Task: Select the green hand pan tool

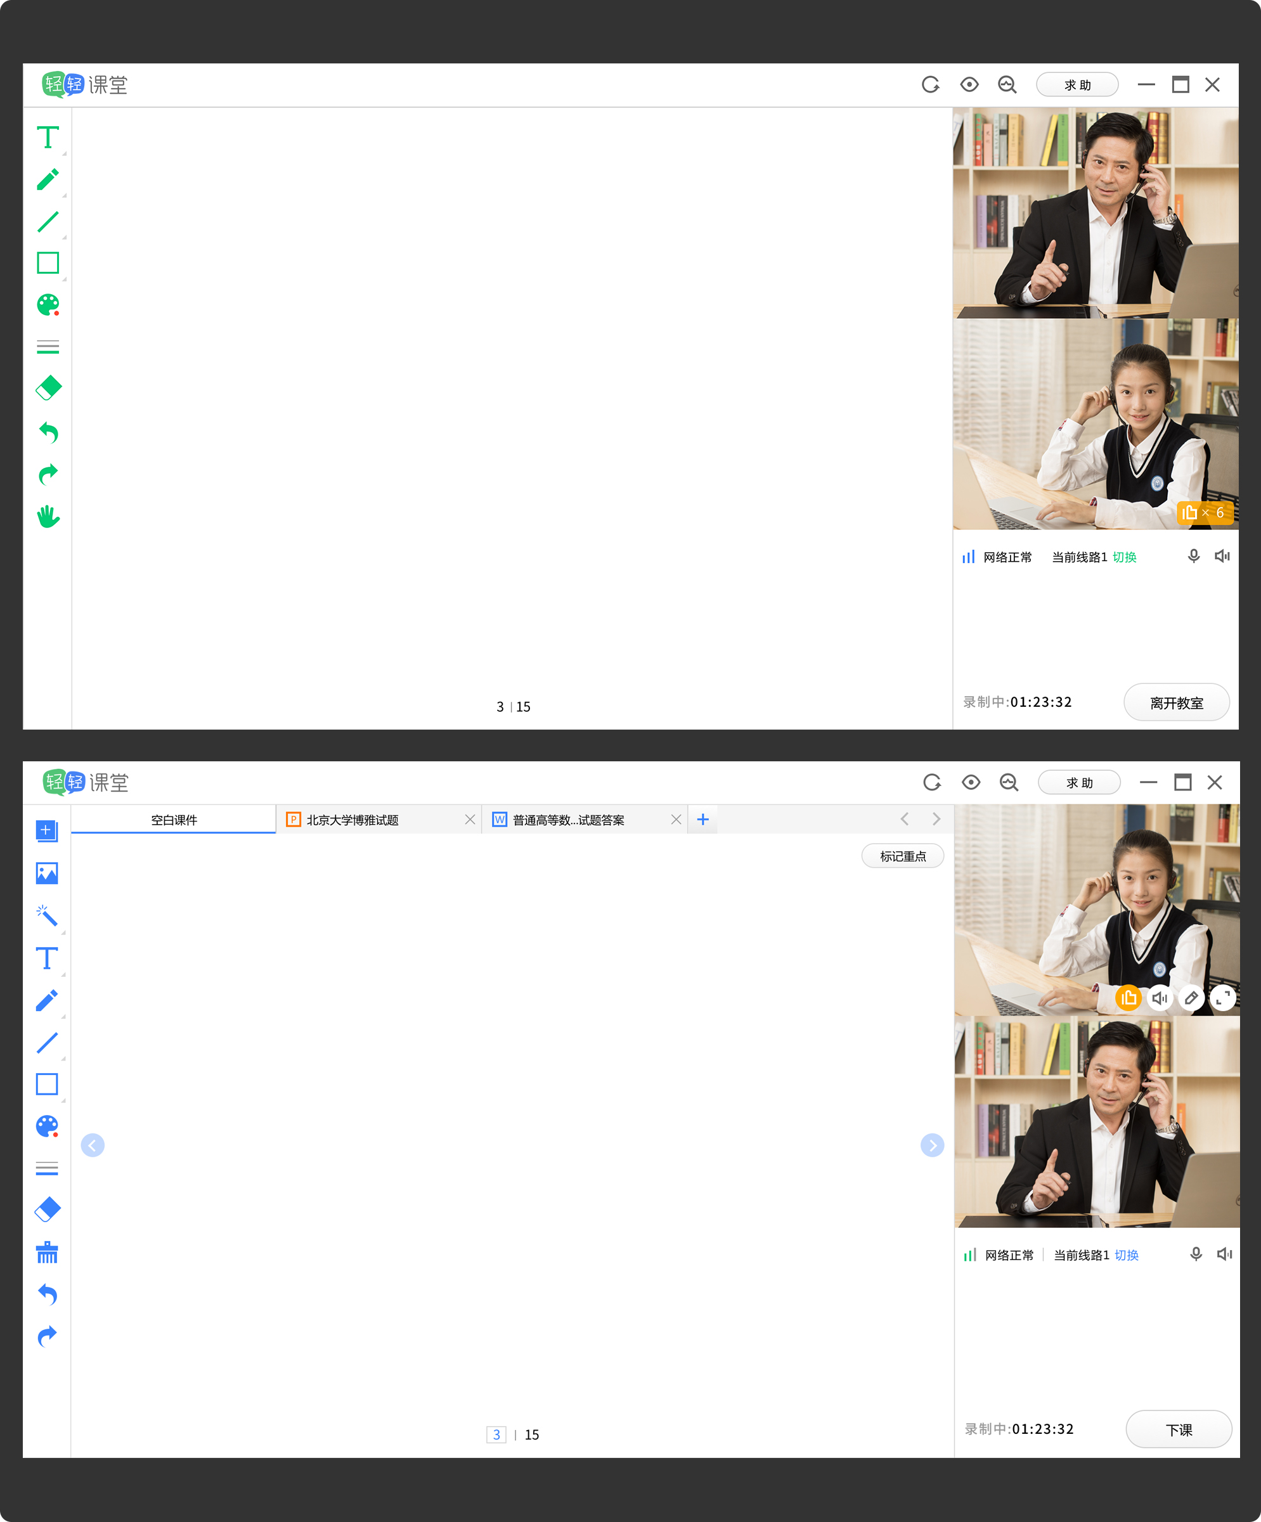Action: pyautogui.click(x=49, y=516)
